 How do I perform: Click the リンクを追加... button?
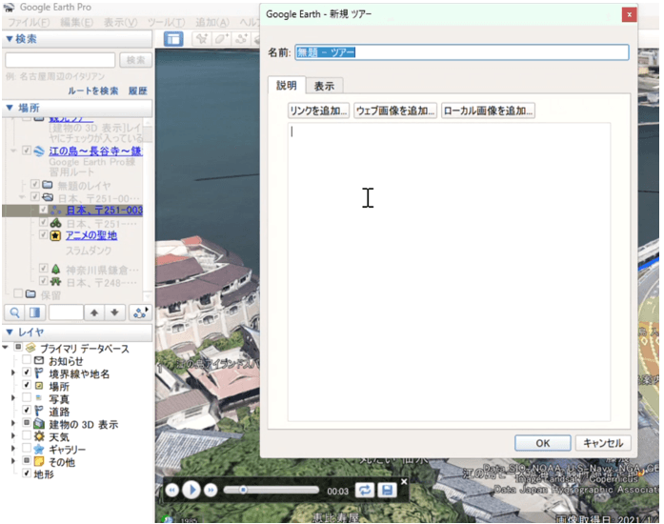(318, 111)
